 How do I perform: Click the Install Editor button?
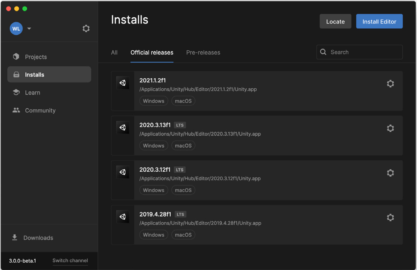[379, 21]
